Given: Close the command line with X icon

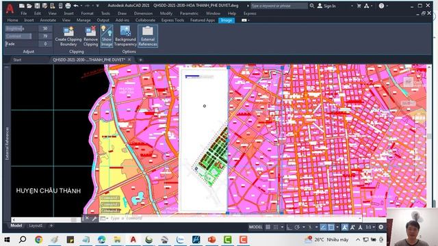Looking at the screenshot, I should [x=87, y=218].
